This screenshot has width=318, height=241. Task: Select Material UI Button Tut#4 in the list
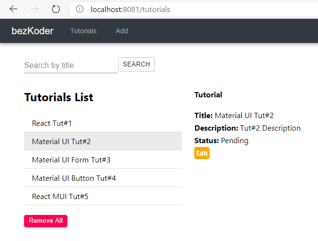coord(103,178)
